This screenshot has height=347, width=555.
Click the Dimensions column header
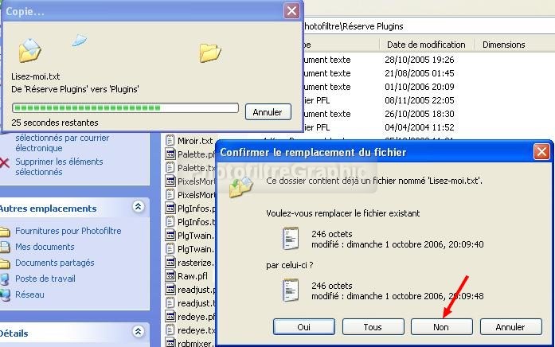click(x=503, y=45)
